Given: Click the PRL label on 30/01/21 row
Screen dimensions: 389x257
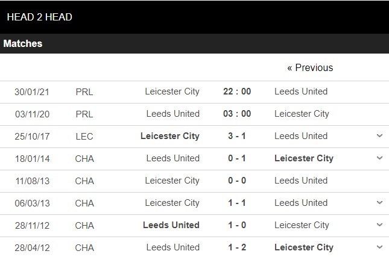Looking at the screenshot, I should (84, 91).
